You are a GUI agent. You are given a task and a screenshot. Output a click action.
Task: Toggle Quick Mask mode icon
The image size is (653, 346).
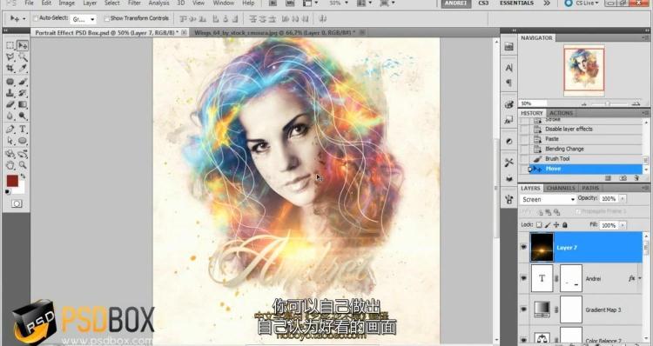pyautogui.click(x=17, y=203)
